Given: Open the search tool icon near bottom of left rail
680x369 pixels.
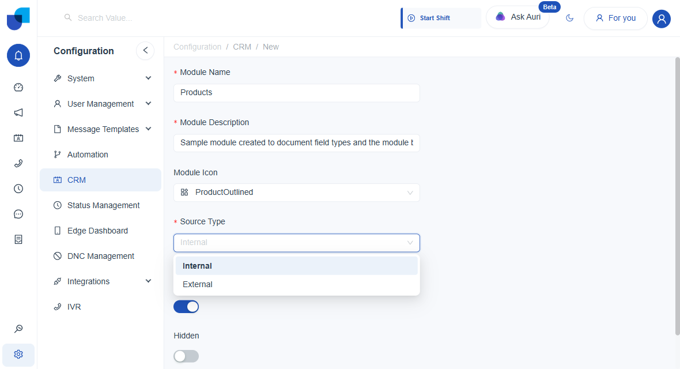Looking at the screenshot, I should coord(18,329).
